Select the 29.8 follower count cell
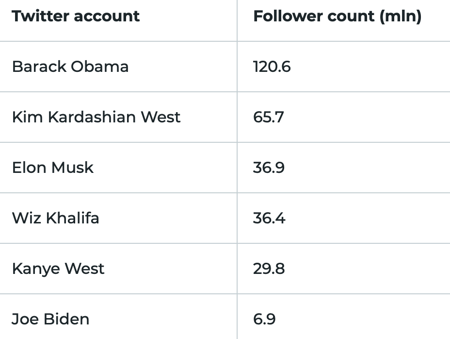 [x=269, y=269]
